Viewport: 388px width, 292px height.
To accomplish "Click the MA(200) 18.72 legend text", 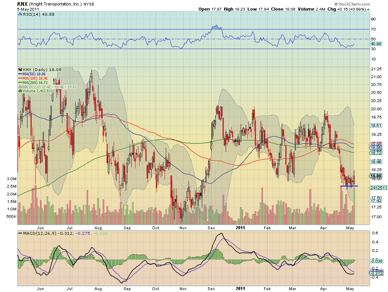I will click(35, 82).
